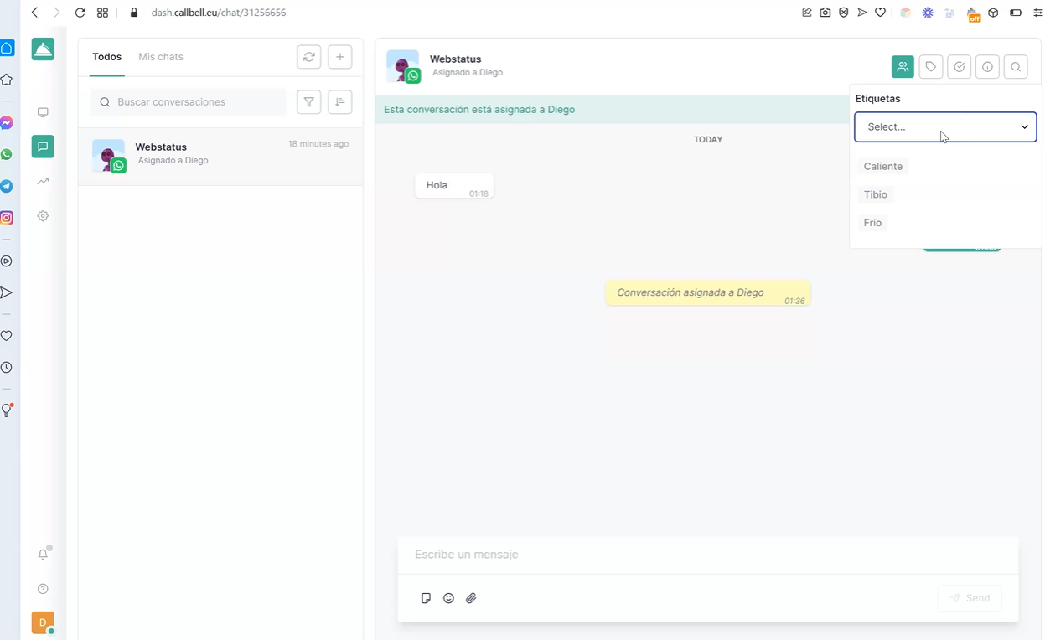This screenshot has width=1045, height=640.
Task: Open browser snapshot camera icon
Action: (825, 13)
